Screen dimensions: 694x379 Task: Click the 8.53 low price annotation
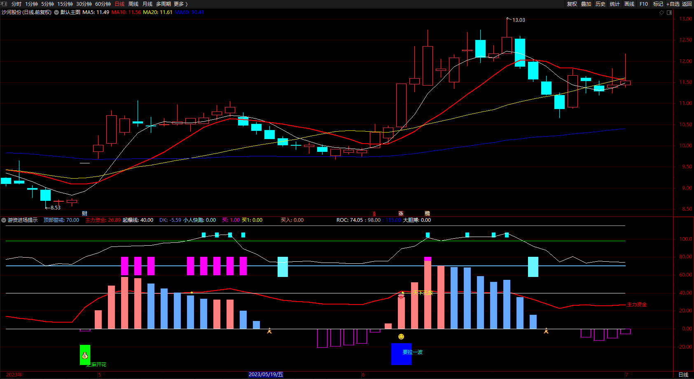pyautogui.click(x=56, y=208)
